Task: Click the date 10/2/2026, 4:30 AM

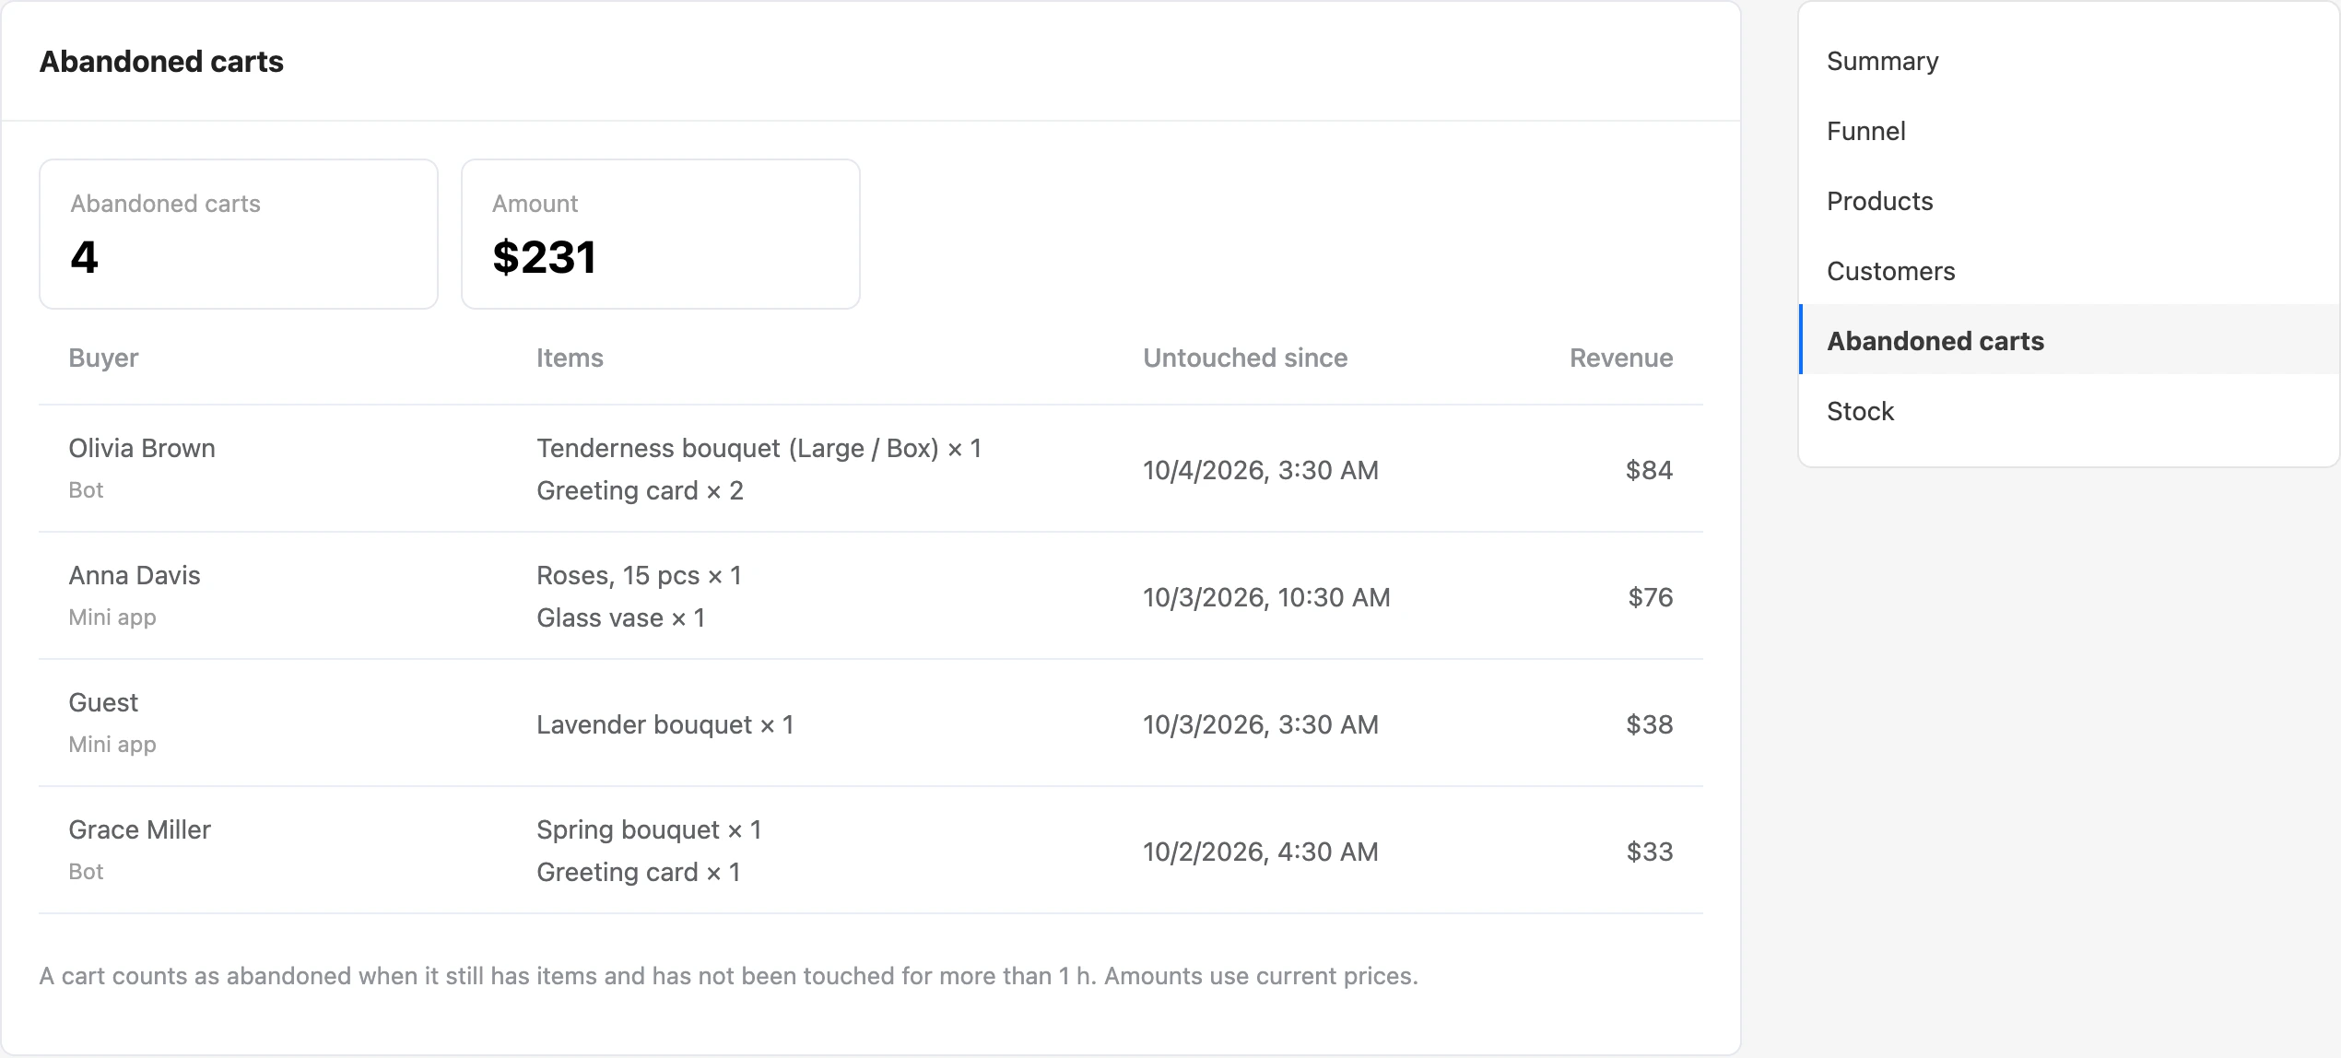Action: [1261, 852]
